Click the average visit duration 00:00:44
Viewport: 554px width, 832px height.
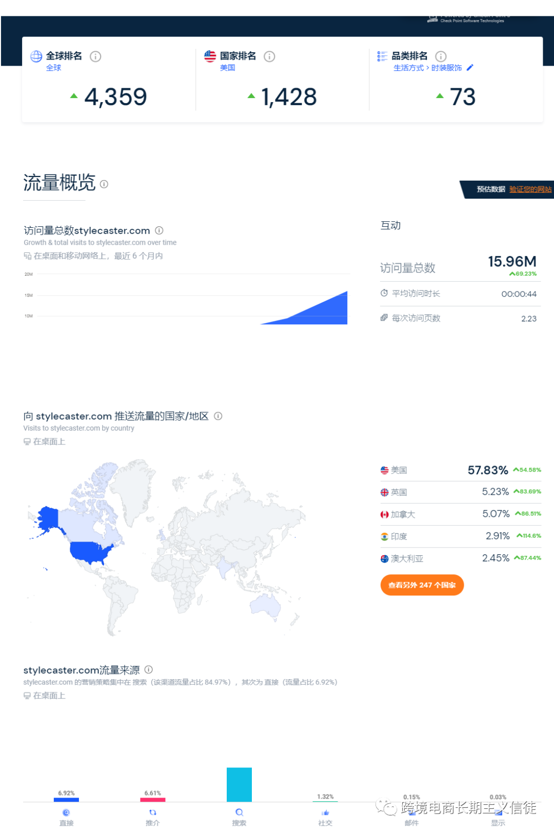coord(519,294)
